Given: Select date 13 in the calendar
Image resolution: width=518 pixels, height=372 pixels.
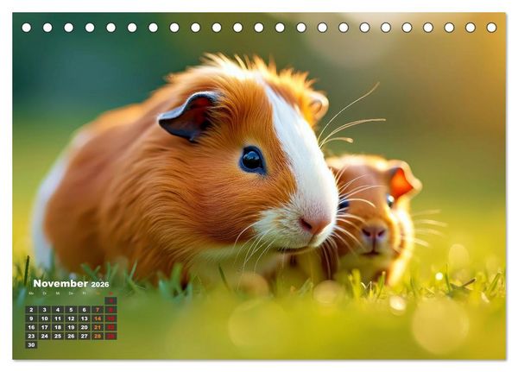Looking at the screenshot, I should [85, 318].
